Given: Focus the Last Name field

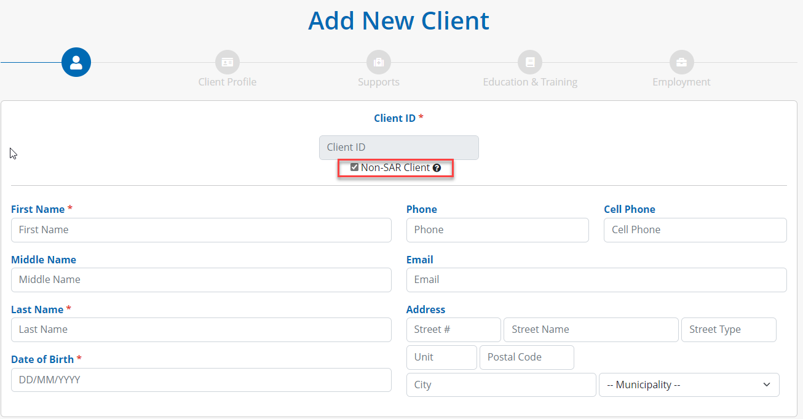Looking at the screenshot, I should [201, 330].
